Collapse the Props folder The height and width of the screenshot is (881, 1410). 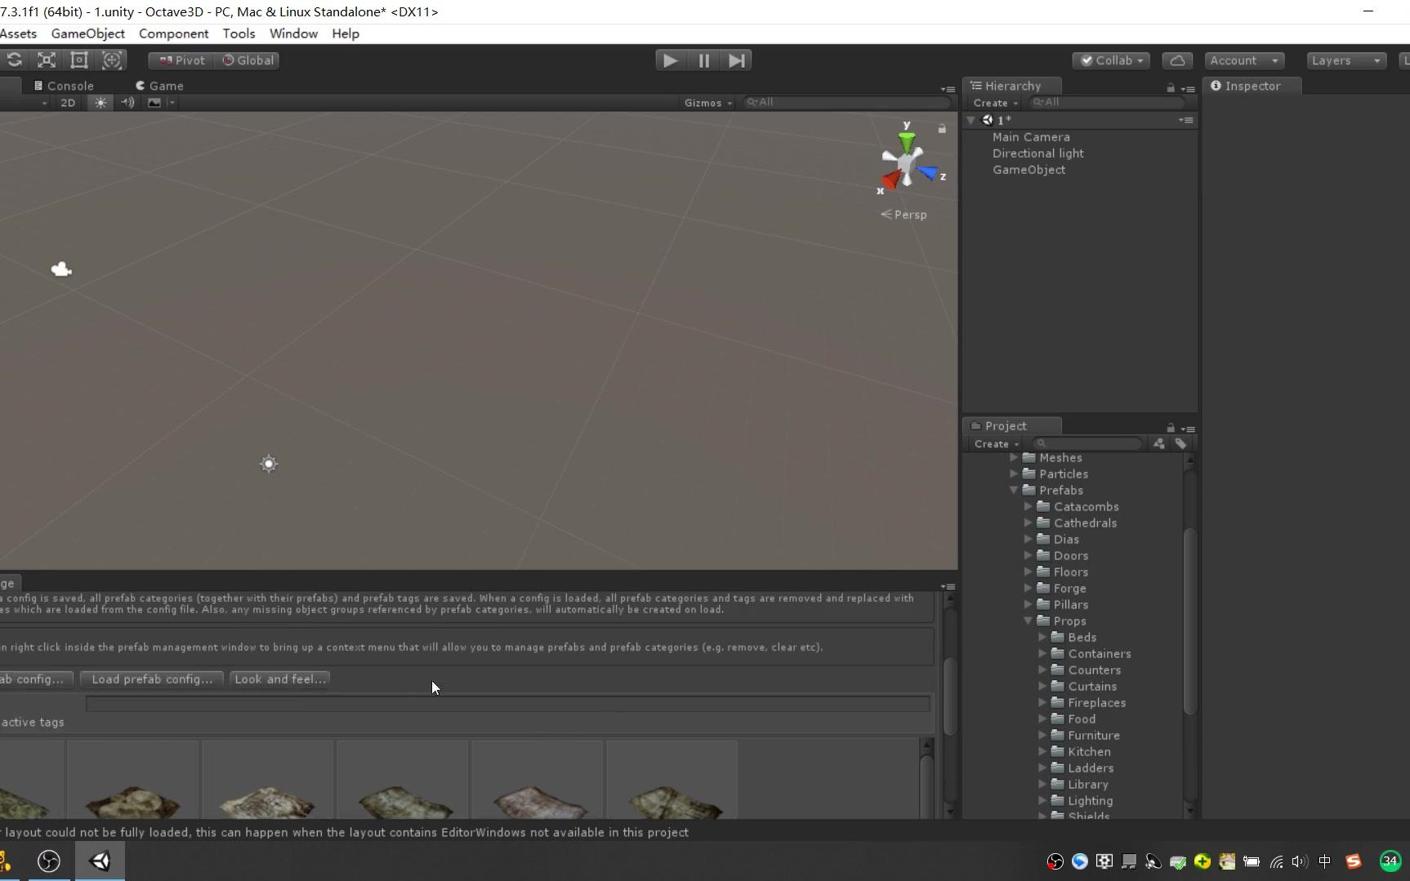pyautogui.click(x=1028, y=621)
